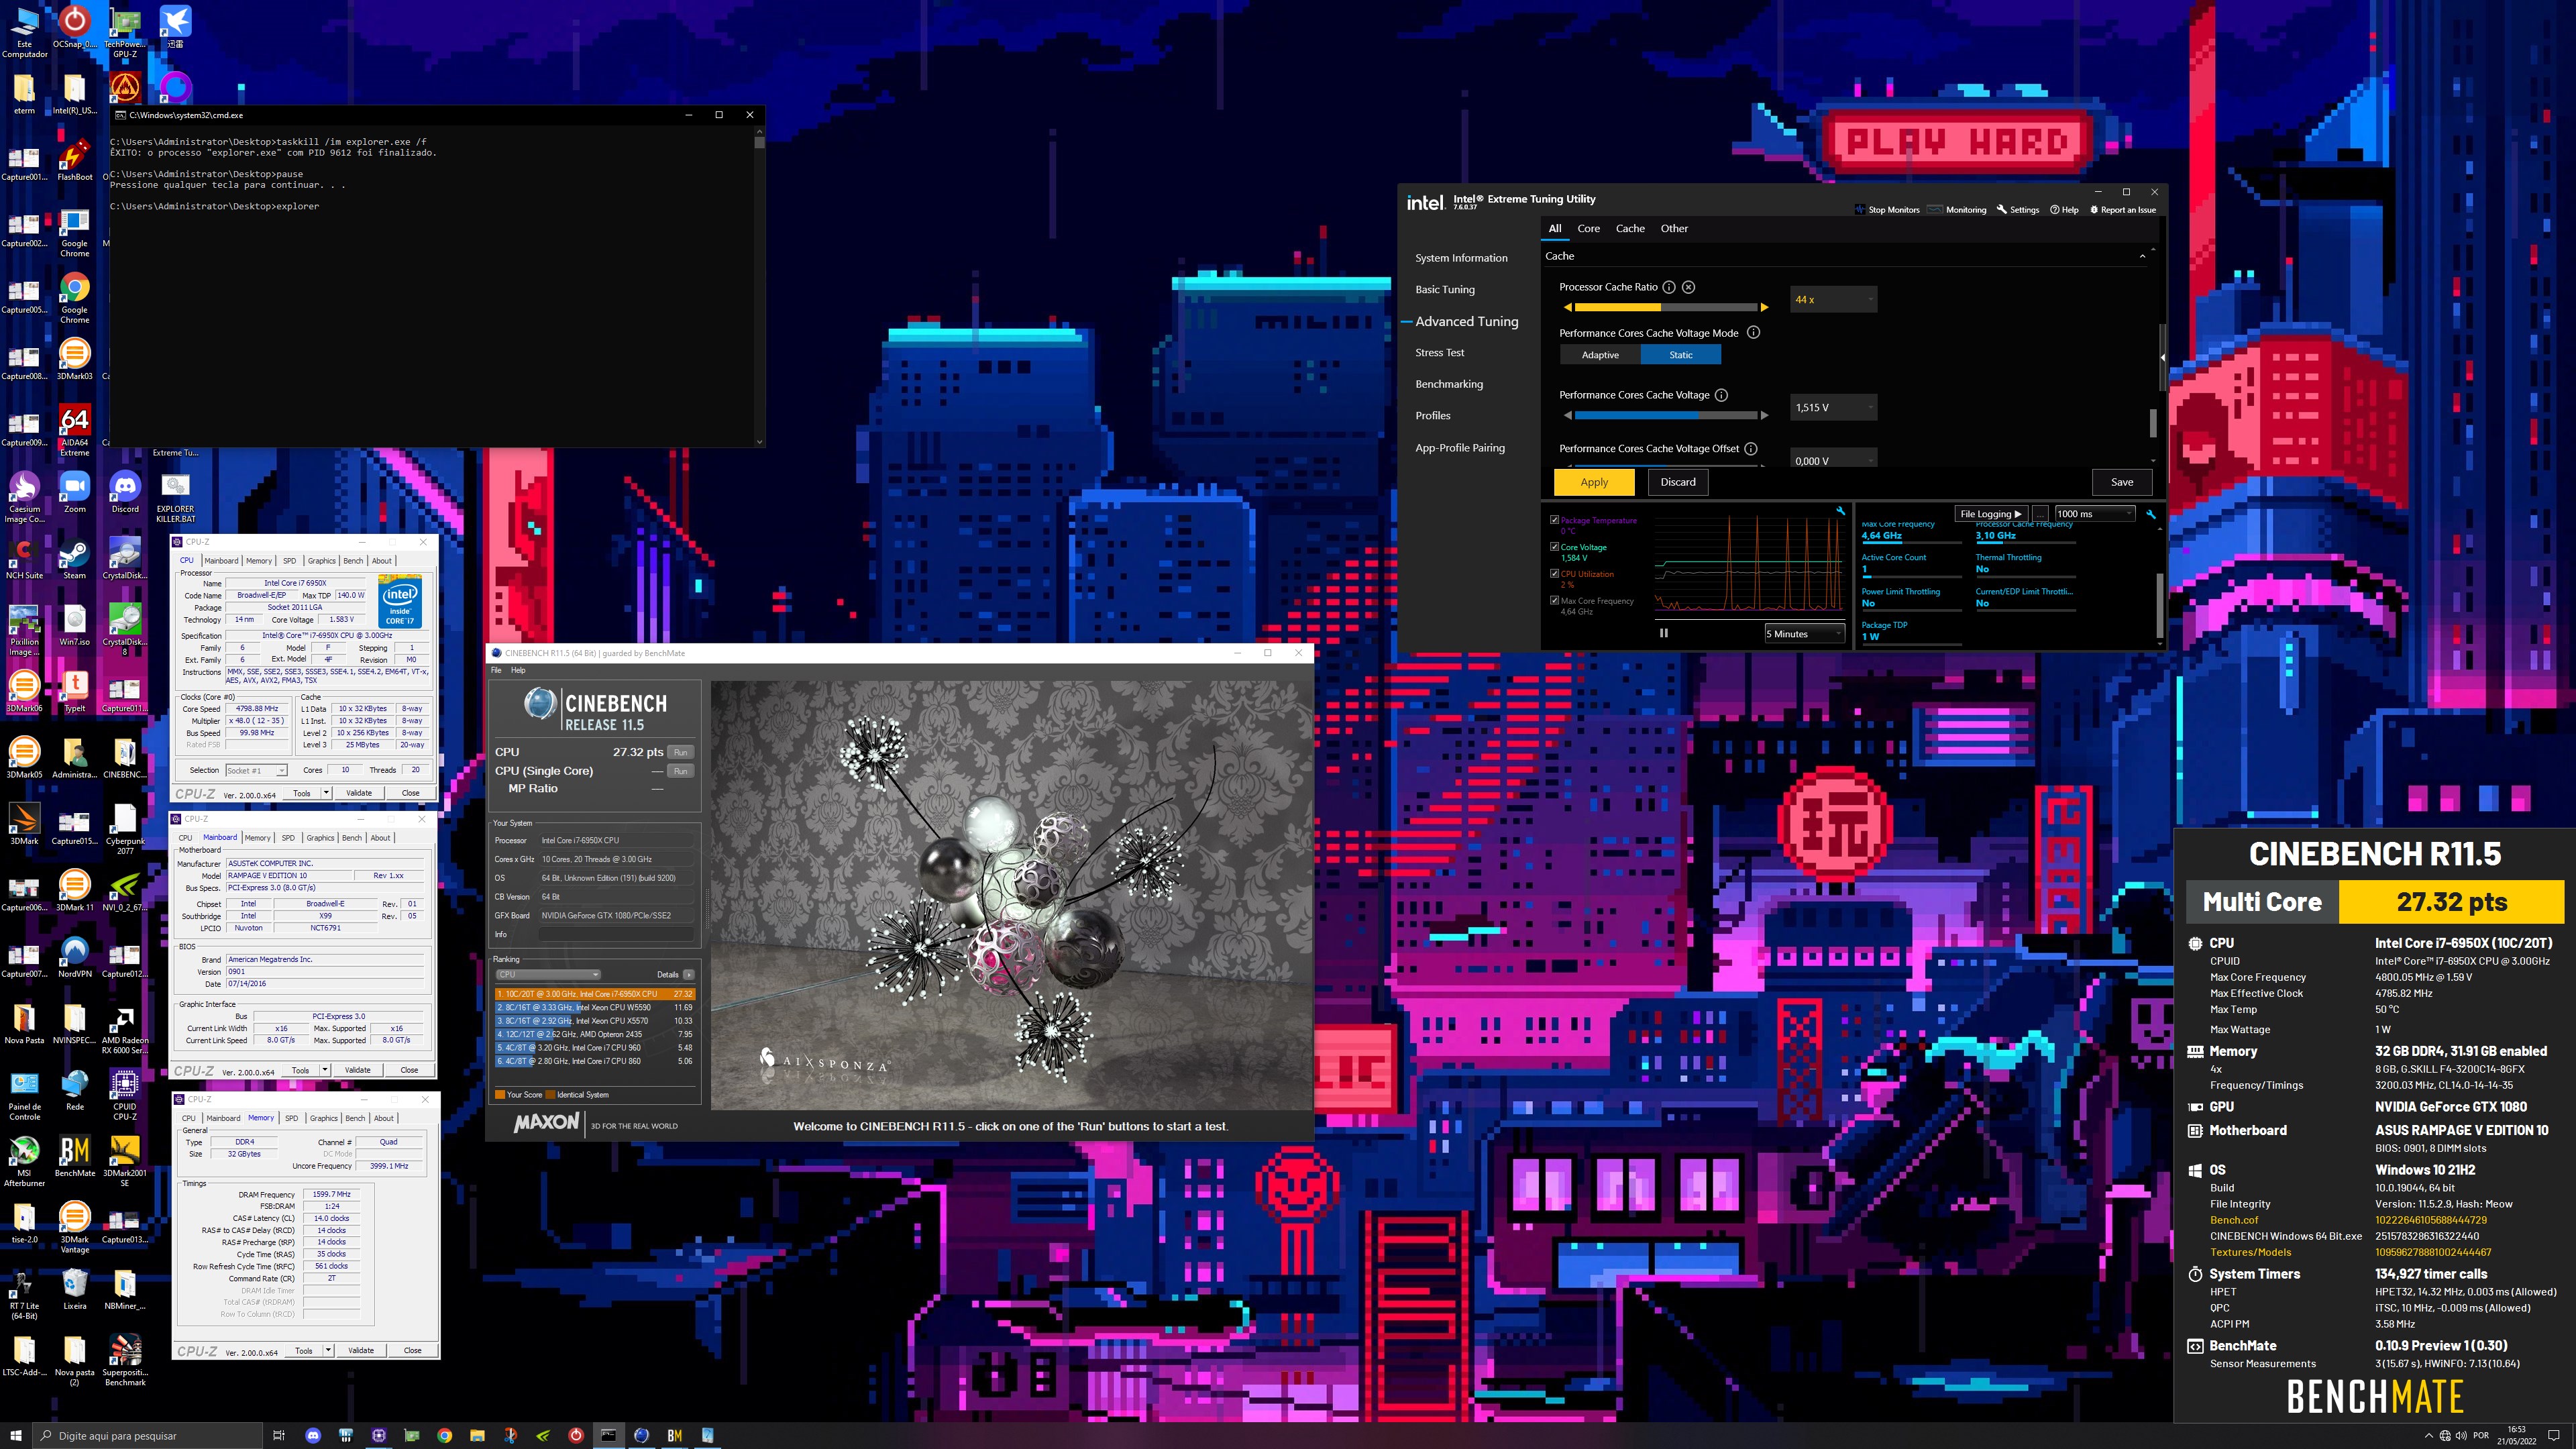The height and width of the screenshot is (1449, 2576).
Task: Open Zoom desktop shortcut
Action: click(74, 491)
